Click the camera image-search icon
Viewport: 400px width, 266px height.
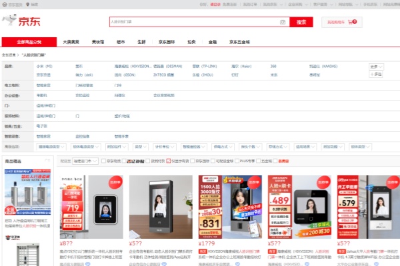[x=283, y=22]
